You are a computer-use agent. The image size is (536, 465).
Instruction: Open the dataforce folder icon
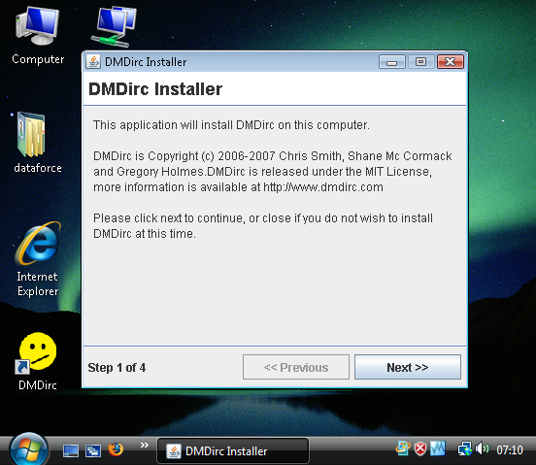(37, 143)
